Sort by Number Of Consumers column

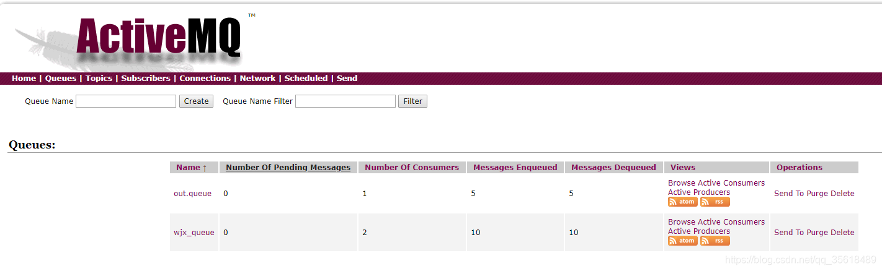tap(412, 168)
